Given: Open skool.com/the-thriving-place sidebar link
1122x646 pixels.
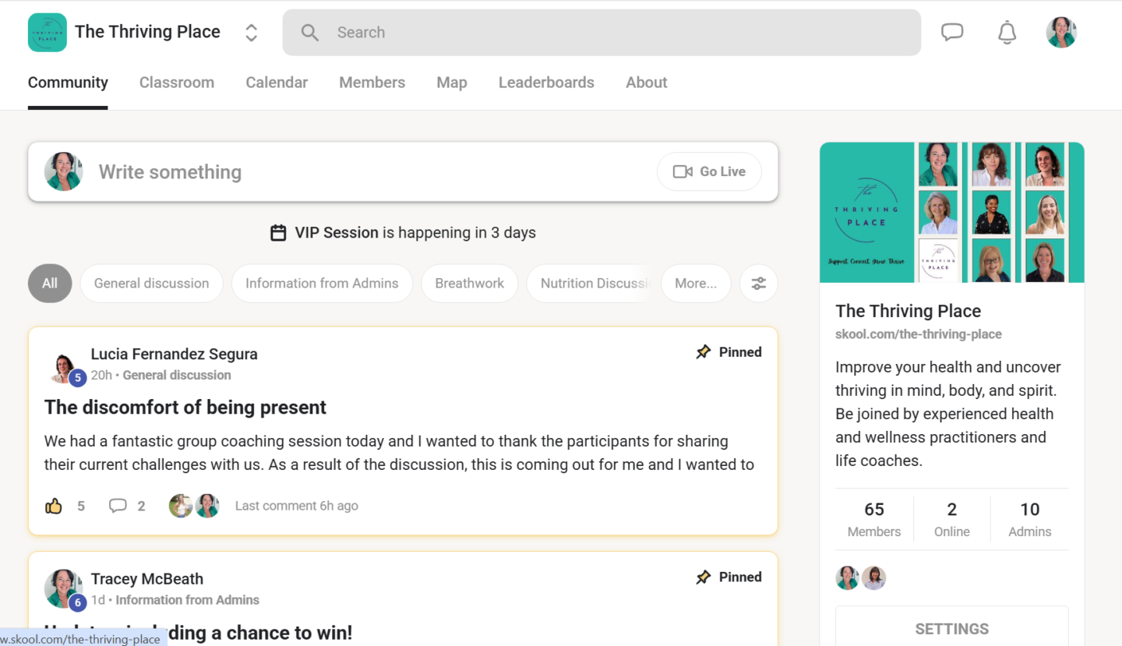Looking at the screenshot, I should 919,334.
